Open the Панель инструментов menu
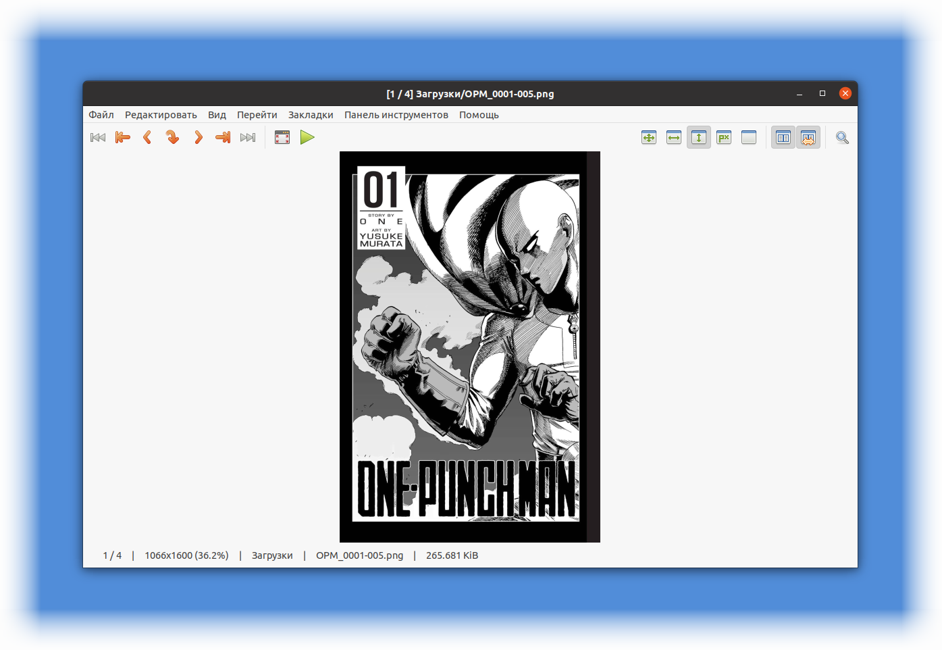 pyautogui.click(x=396, y=115)
